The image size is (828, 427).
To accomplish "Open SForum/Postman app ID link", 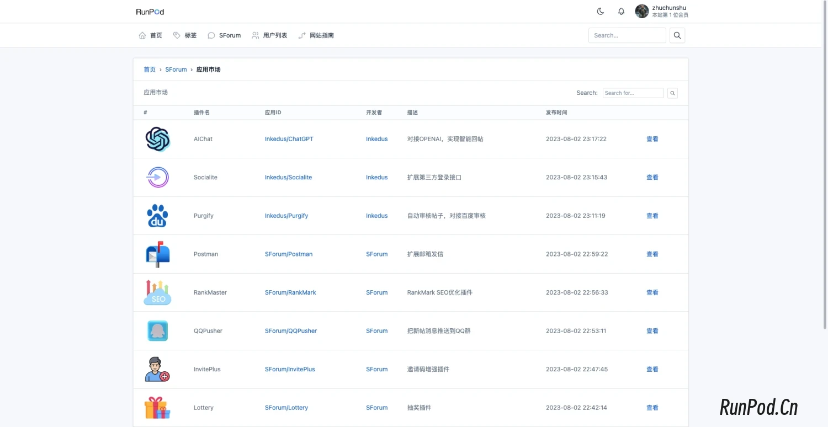I will [289, 254].
